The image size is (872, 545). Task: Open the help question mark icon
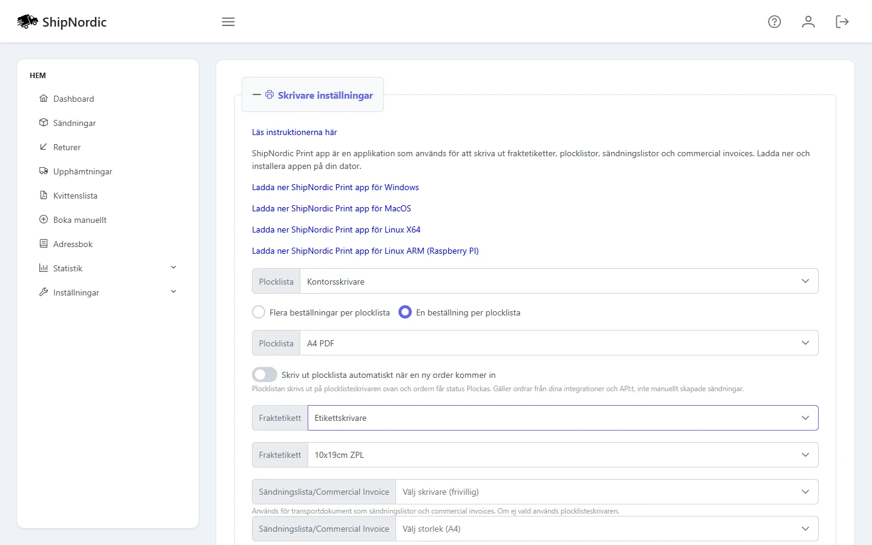(x=775, y=22)
